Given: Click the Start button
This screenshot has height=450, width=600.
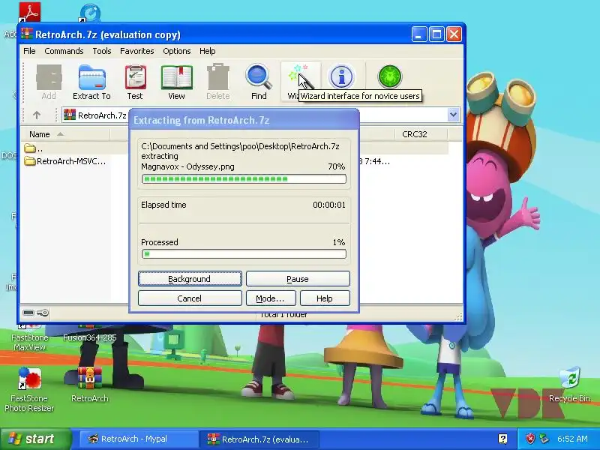Looking at the screenshot, I should (35, 439).
